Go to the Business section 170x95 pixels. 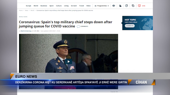(44, 6)
